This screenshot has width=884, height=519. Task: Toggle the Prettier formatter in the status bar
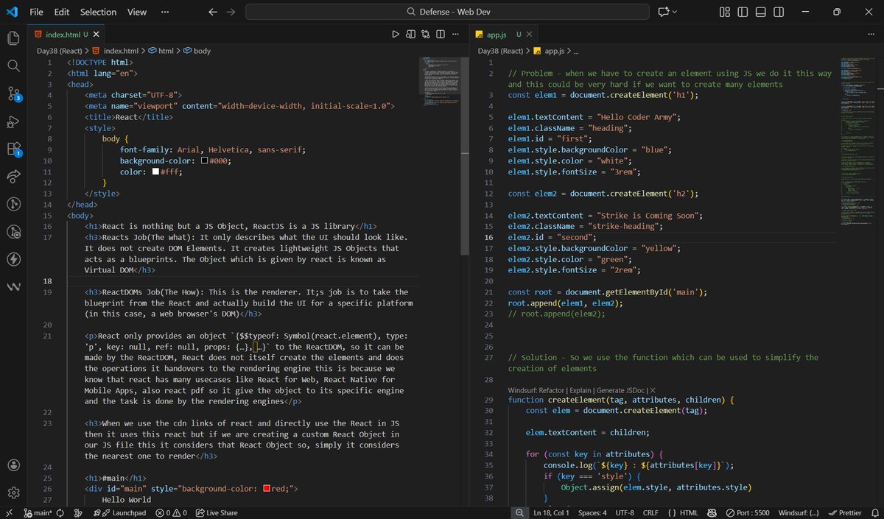point(844,512)
